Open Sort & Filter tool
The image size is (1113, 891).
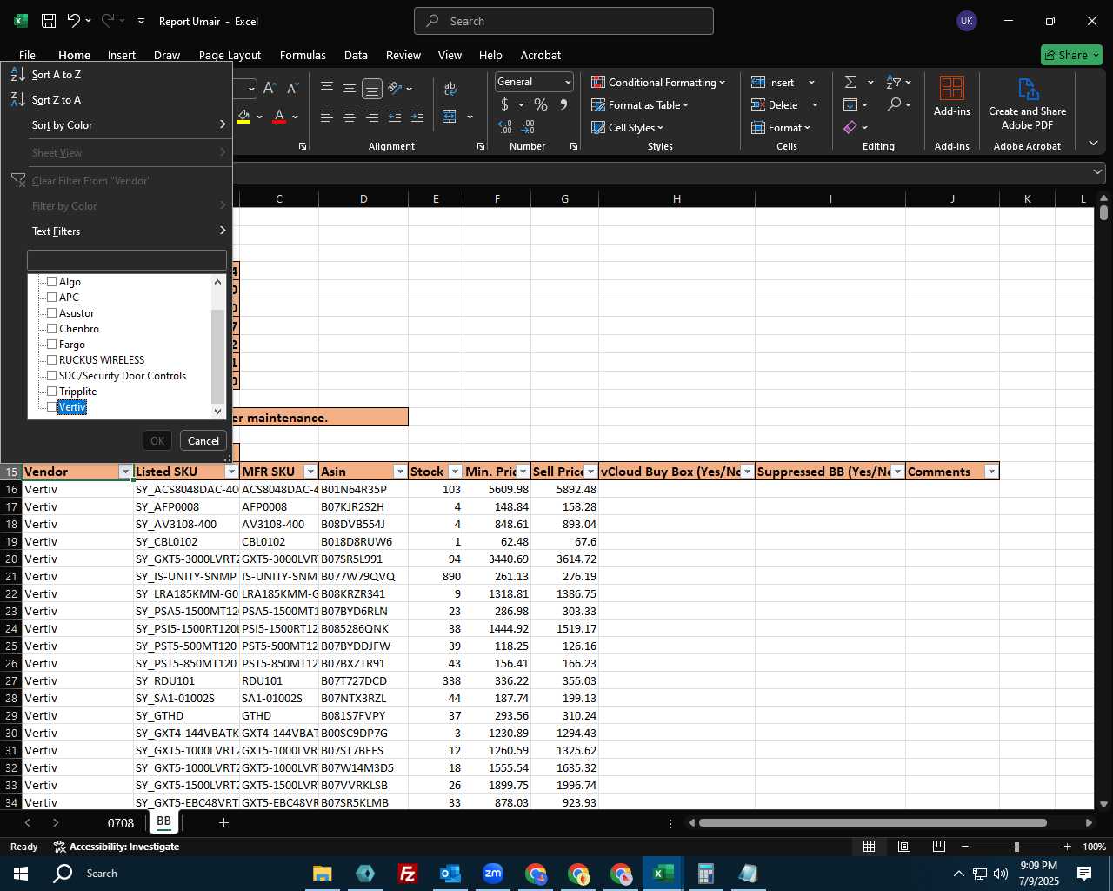point(894,82)
